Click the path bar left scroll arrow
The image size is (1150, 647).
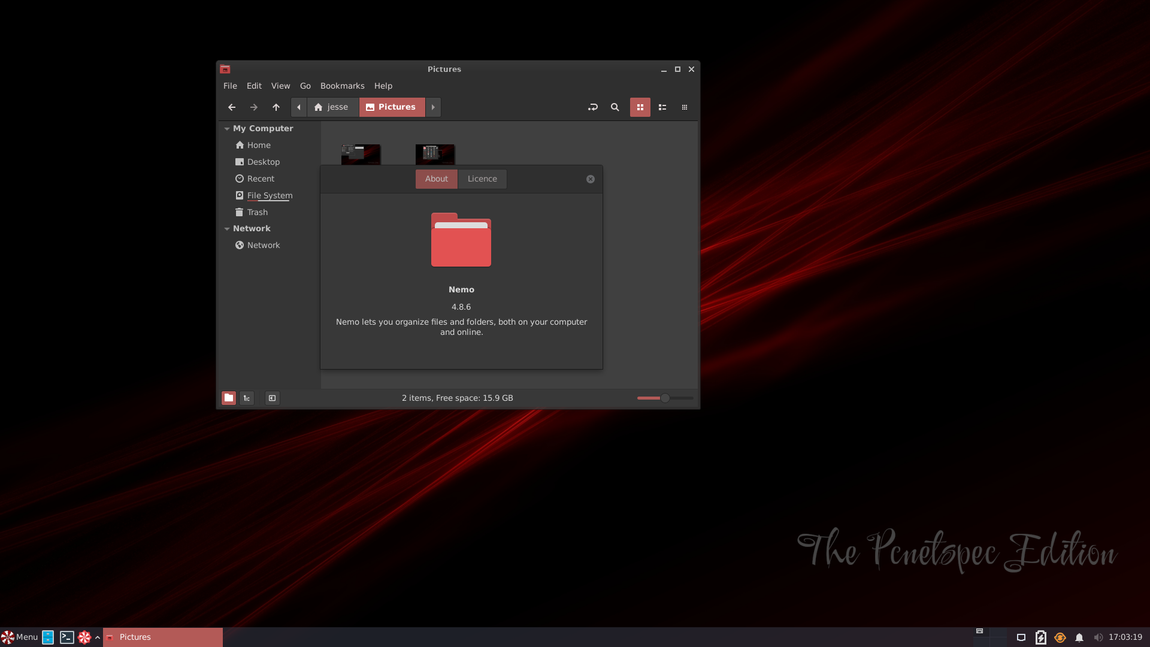(x=299, y=107)
